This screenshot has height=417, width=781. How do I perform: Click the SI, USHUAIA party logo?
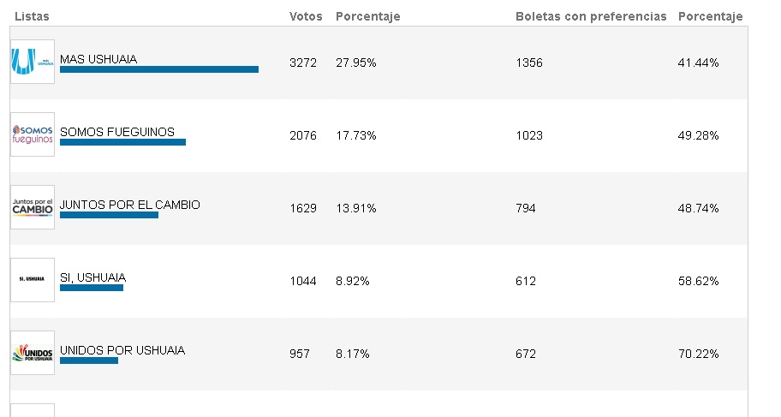pyautogui.click(x=33, y=280)
